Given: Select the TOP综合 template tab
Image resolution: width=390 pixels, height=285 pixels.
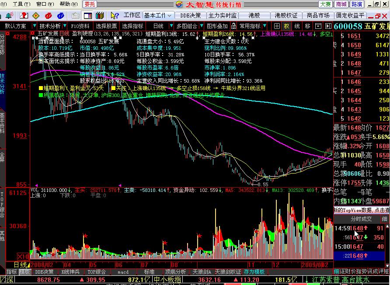Looking at the screenshot, I should [x=97, y=272].
